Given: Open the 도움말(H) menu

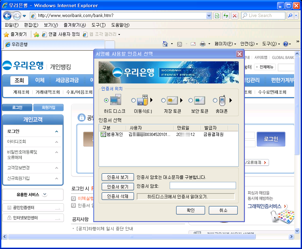Looking at the screenshot, I should tap(120, 25).
